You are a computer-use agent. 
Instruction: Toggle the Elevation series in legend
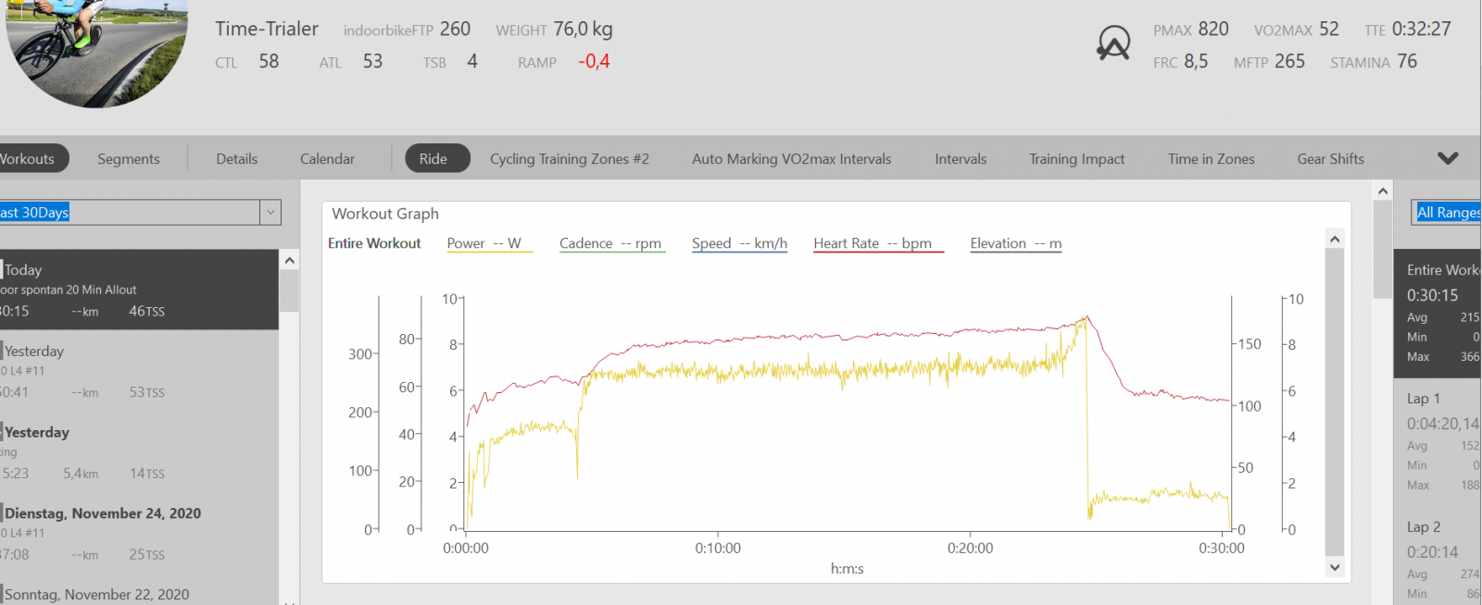click(x=1016, y=243)
